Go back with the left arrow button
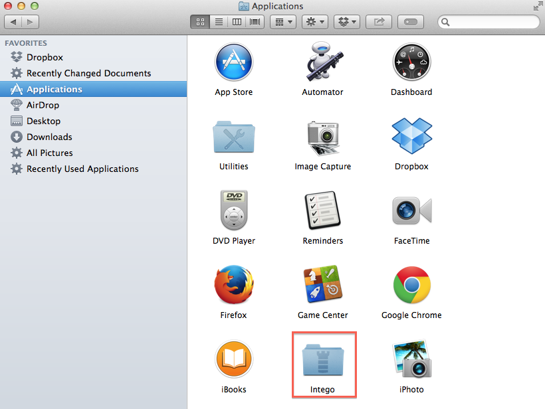545x409 pixels. point(13,22)
